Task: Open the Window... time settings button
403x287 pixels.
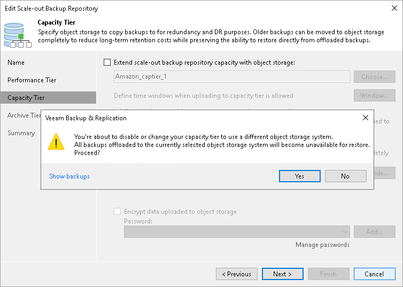Action: click(x=374, y=96)
